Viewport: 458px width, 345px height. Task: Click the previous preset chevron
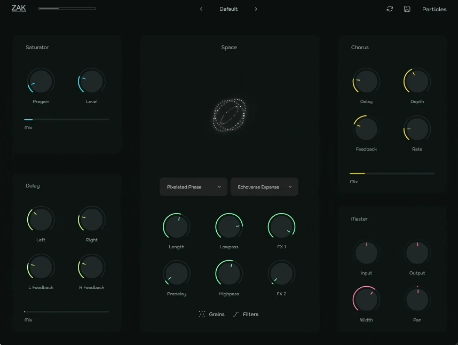click(201, 9)
